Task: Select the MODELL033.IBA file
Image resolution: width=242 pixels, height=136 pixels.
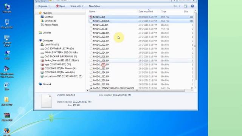Action: click(x=141, y=68)
